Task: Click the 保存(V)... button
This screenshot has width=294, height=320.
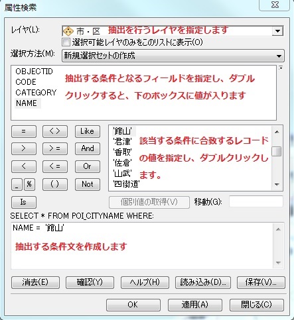Action: (261, 282)
